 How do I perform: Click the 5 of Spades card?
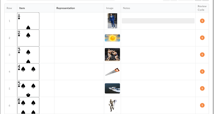[28, 88]
